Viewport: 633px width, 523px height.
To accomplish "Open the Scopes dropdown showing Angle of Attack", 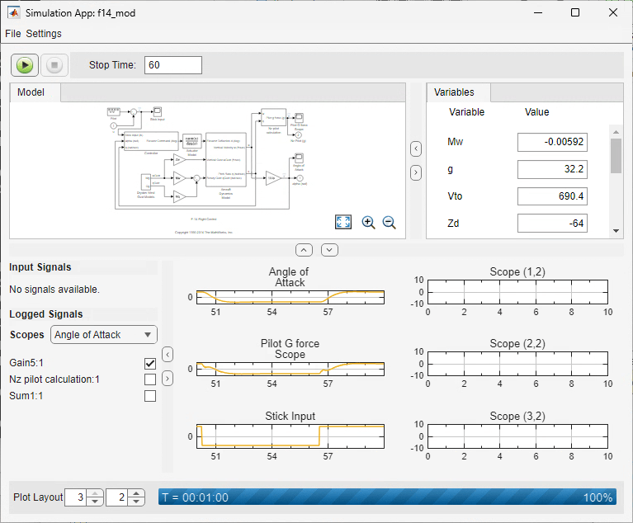I will tap(103, 334).
